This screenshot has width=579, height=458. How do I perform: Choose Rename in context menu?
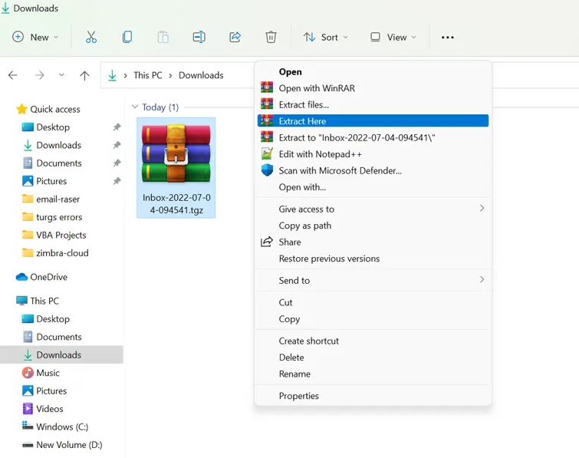coord(373,374)
